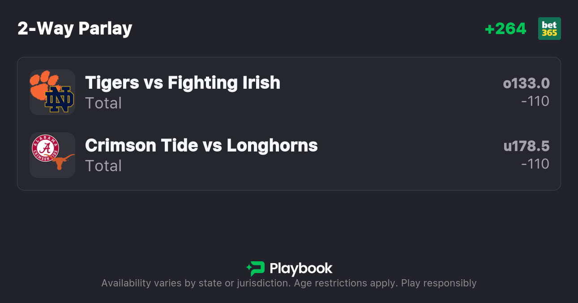578x303 pixels.
Task: Click the Alabama Crimson Tide logo
Action: (x=45, y=148)
